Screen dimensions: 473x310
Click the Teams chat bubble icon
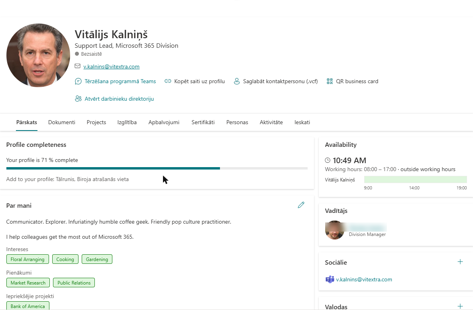pos(78,81)
